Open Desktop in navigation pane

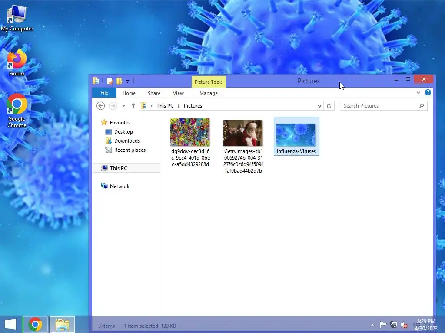[123, 132]
